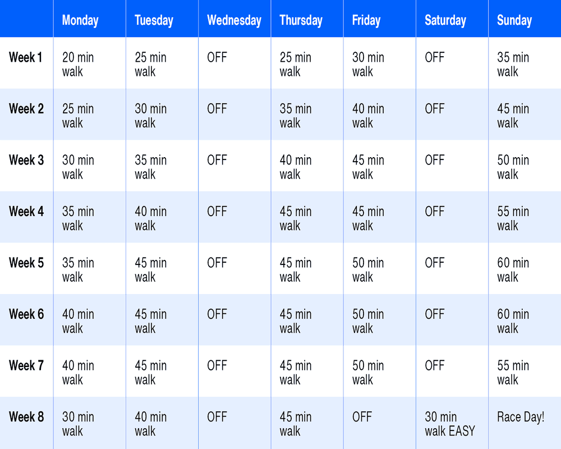
Task: Click Week 7 Sunday 55 min walk
Action: point(513,373)
